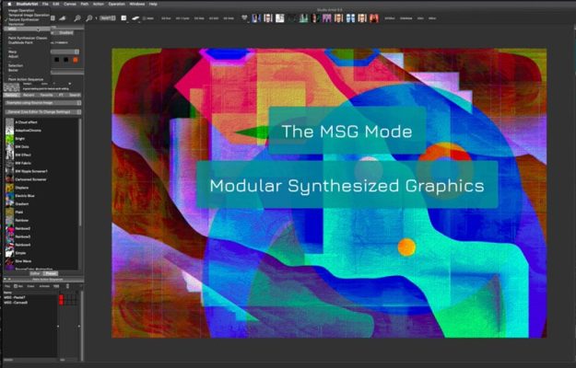Click the white canvas square toolbar icon
The image size is (576, 368).
123,18
